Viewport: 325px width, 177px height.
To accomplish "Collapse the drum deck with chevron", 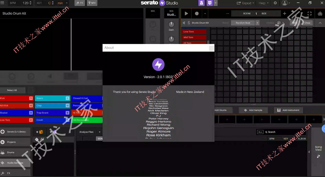I will click(320, 23).
